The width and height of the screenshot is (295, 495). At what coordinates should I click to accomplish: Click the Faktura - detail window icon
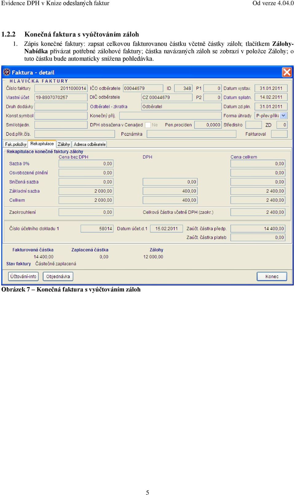(6, 72)
